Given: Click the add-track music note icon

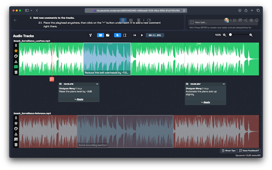Looking at the screenshot, I should 90,35.
